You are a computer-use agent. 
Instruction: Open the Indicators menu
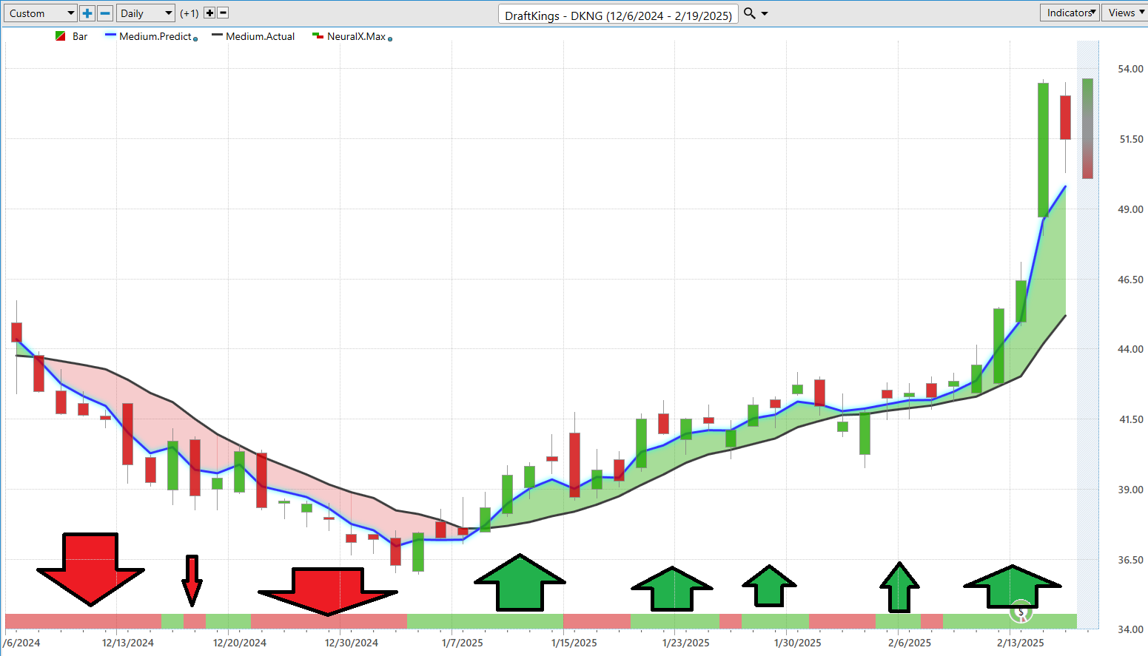coord(1070,13)
